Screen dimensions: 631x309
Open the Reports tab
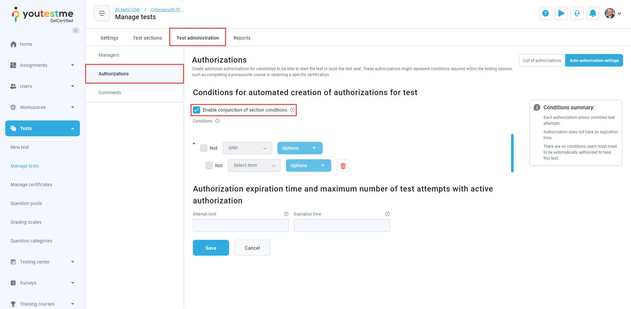point(242,38)
